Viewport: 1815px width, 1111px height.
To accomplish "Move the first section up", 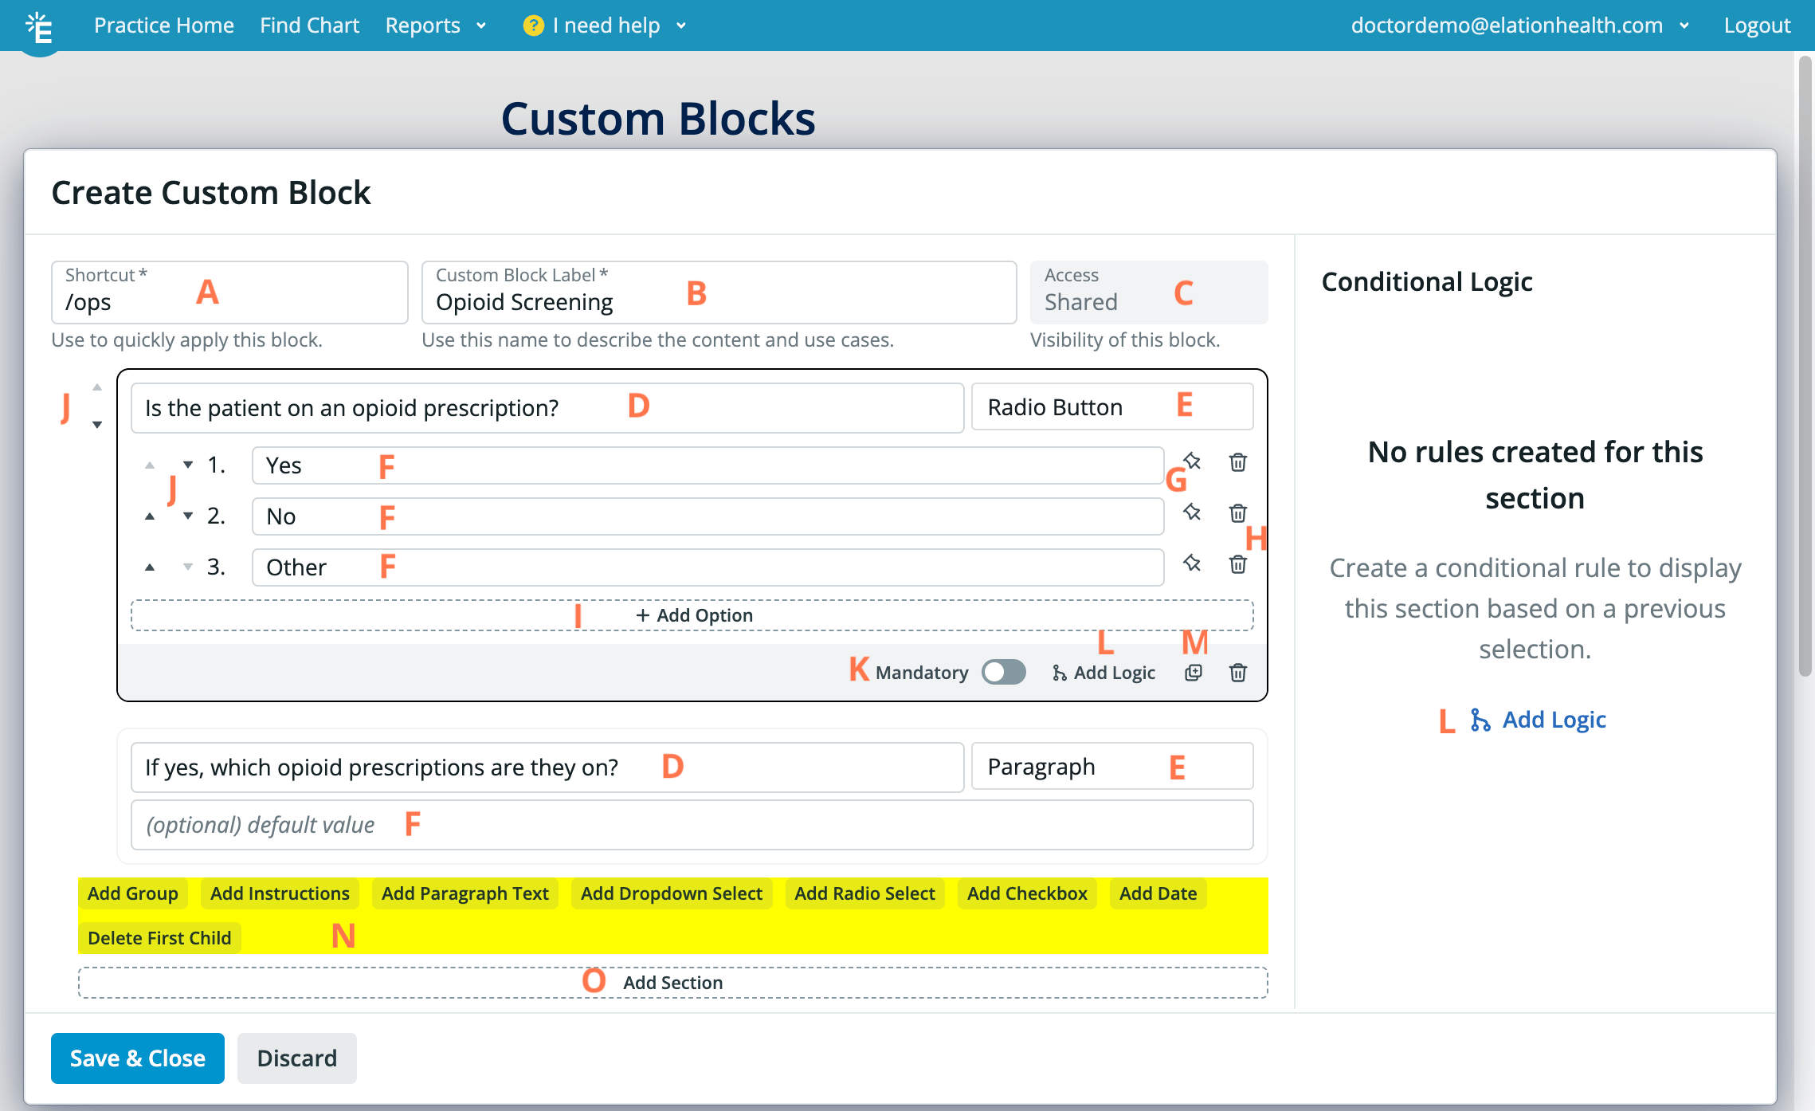I will click(97, 387).
